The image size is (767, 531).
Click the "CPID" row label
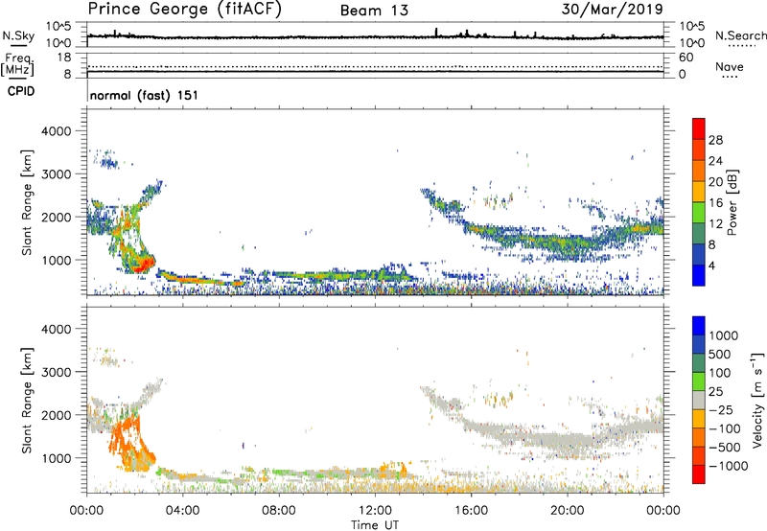tap(21, 91)
